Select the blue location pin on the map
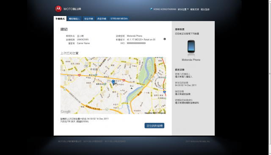Viewport: 271px width, 155px height. (x=113, y=82)
